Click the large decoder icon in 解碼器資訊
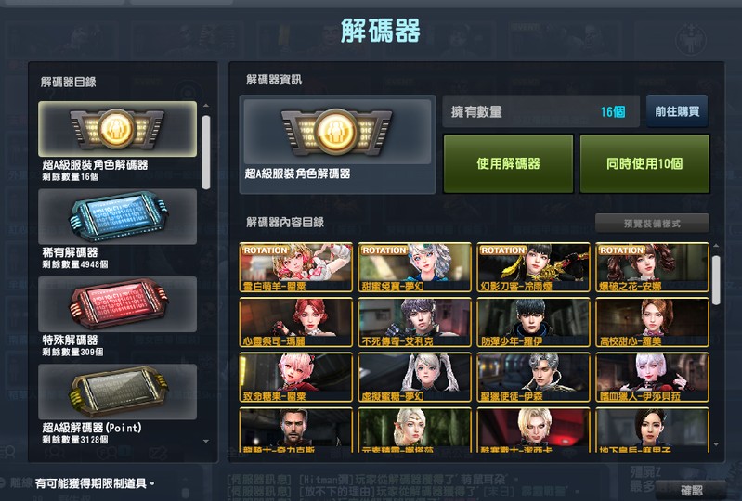 pos(337,132)
